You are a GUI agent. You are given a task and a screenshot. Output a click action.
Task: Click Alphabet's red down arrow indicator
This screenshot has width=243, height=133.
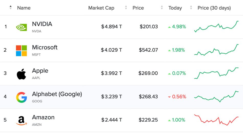pyautogui.click(x=169, y=97)
